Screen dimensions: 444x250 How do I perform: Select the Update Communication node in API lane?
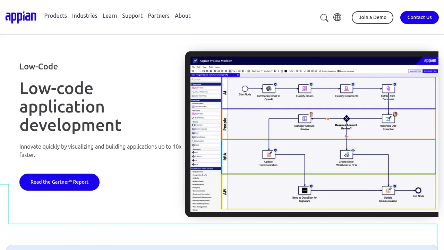tap(388, 190)
